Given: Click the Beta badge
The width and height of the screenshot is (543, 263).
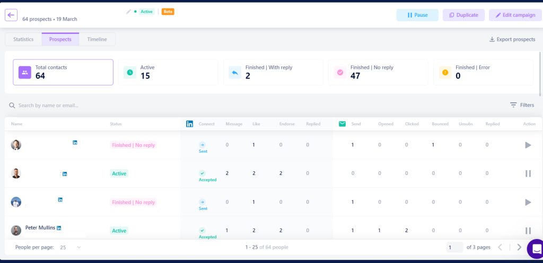Looking at the screenshot, I should click(x=168, y=12).
